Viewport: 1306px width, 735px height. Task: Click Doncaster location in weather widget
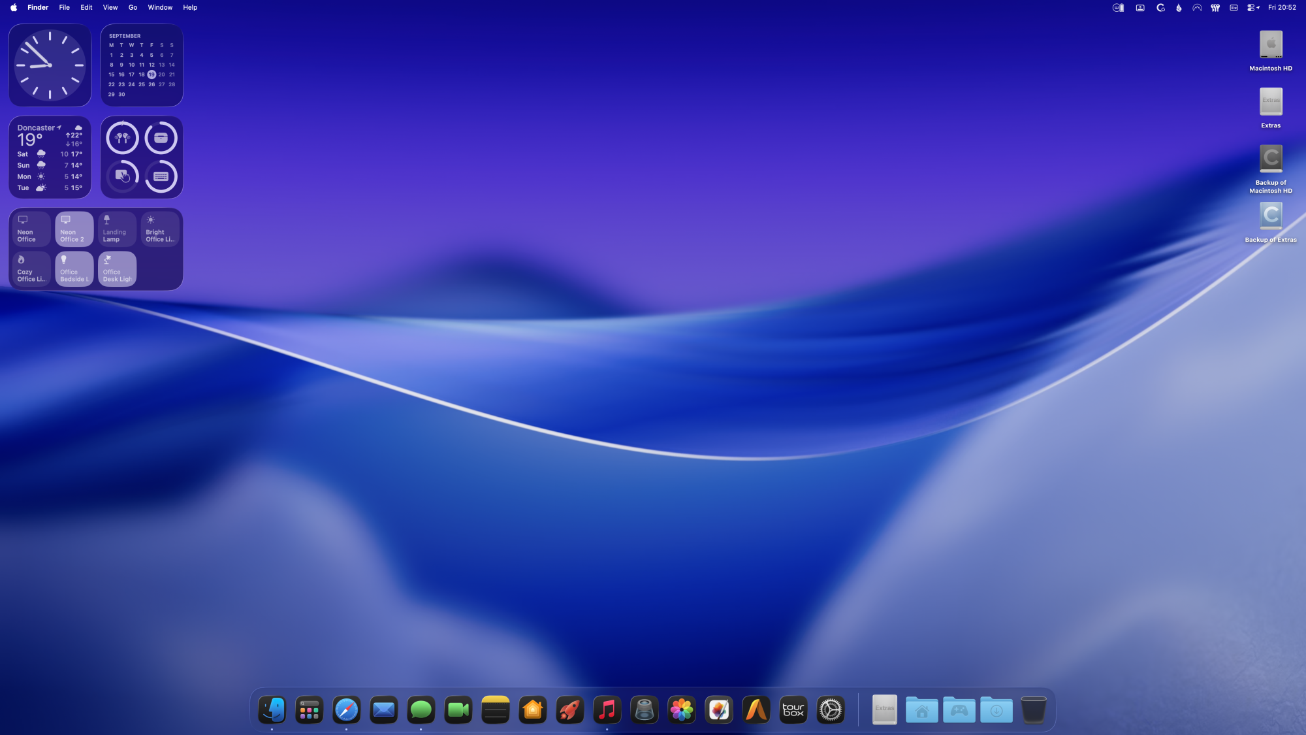pyautogui.click(x=37, y=128)
